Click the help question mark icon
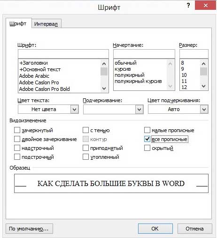The width and height of the screenshot is (217, 238). [188, 6]
